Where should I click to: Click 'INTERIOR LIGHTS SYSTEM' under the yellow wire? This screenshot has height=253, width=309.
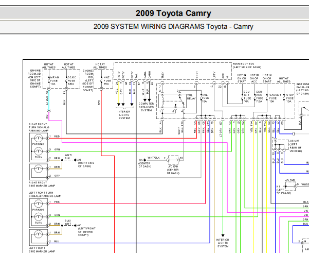click(x=124, y=115)
